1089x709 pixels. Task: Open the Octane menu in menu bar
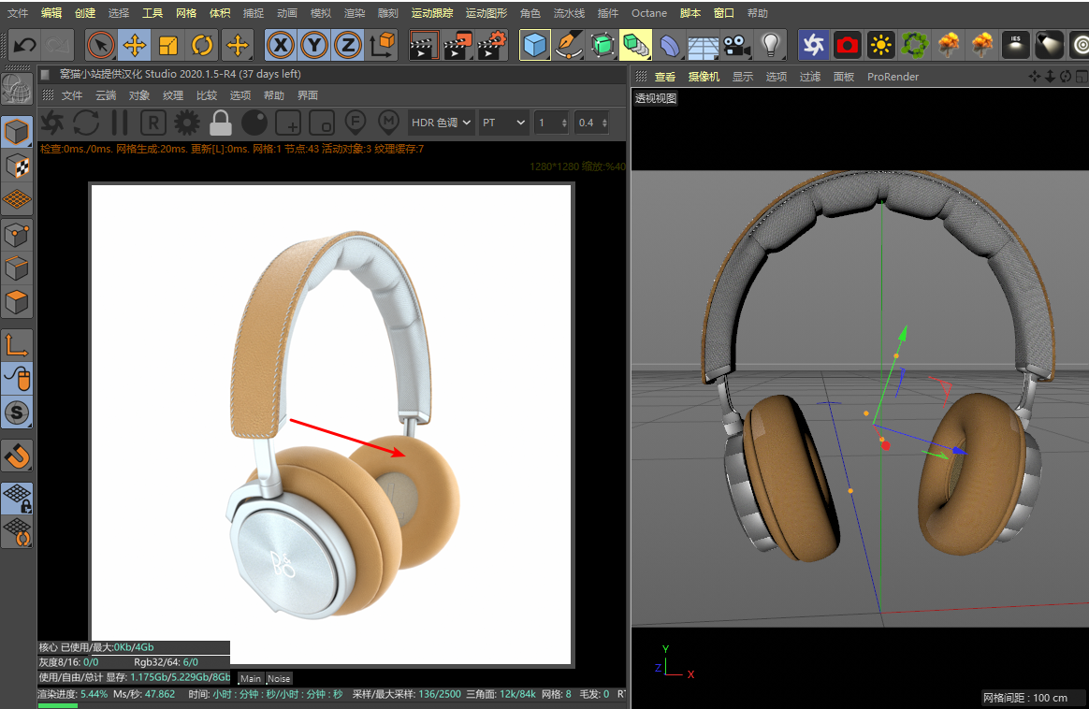(649, 13)
